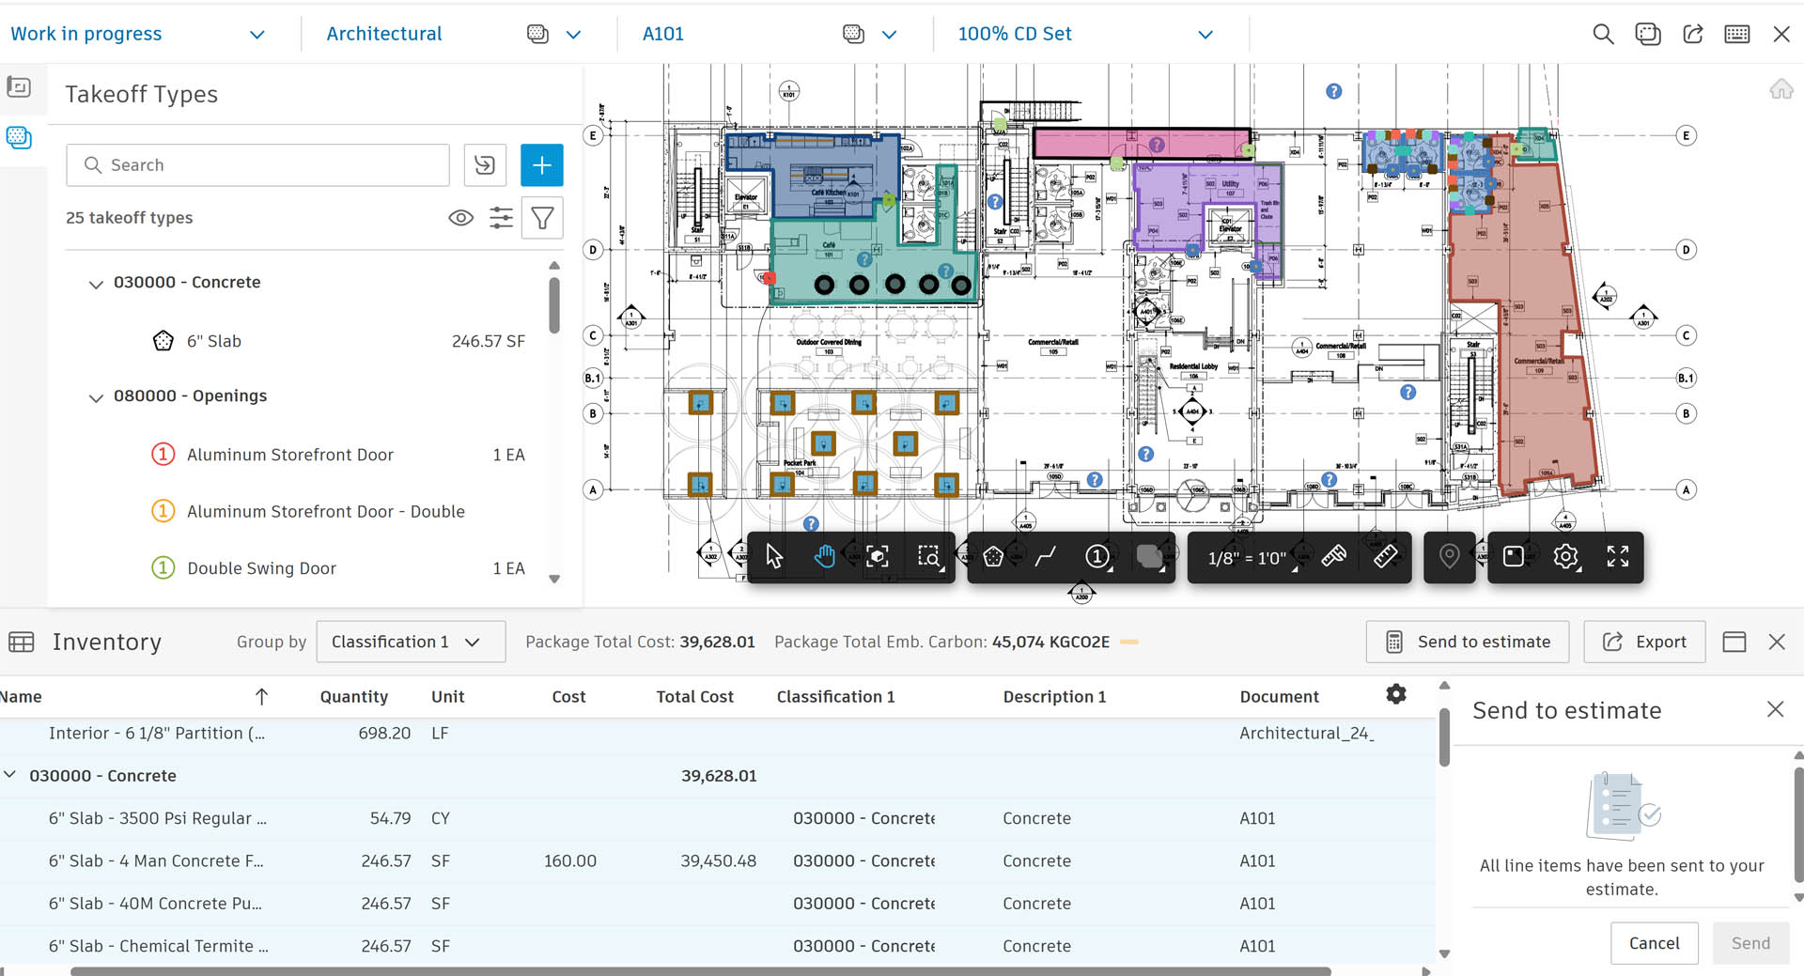Select the measure ruler tool

coord(1386,557)
